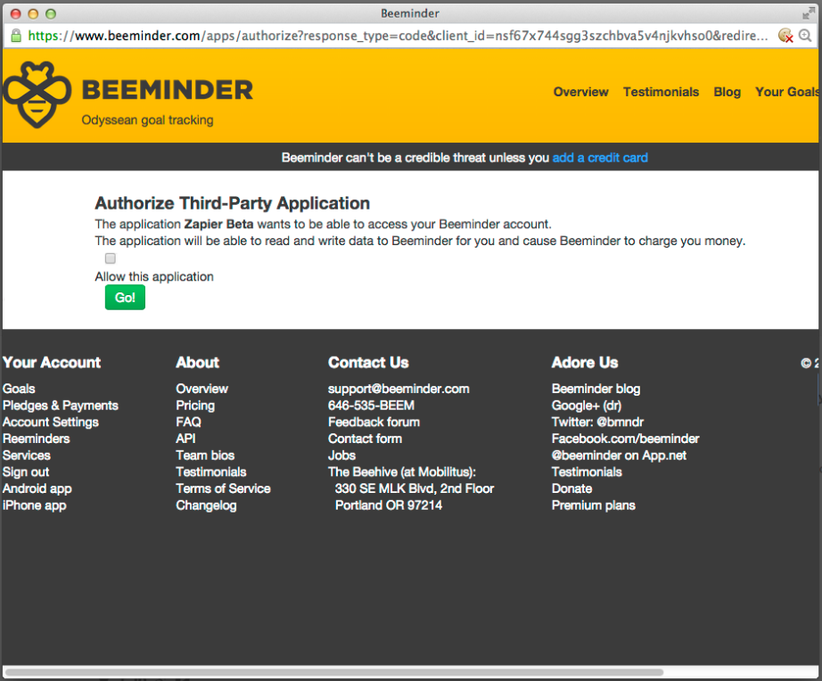This screenshot has height=681, width=822.
Task: Open Twitter: @bmndr footer link
Action: pos(597,422)
